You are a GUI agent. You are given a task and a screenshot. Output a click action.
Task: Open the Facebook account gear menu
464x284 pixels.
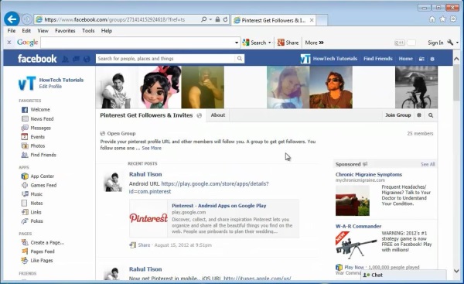[432, 59]
